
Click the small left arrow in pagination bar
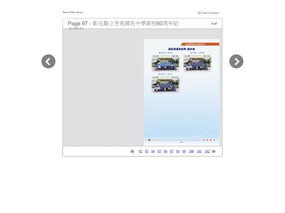coord(132,151)
